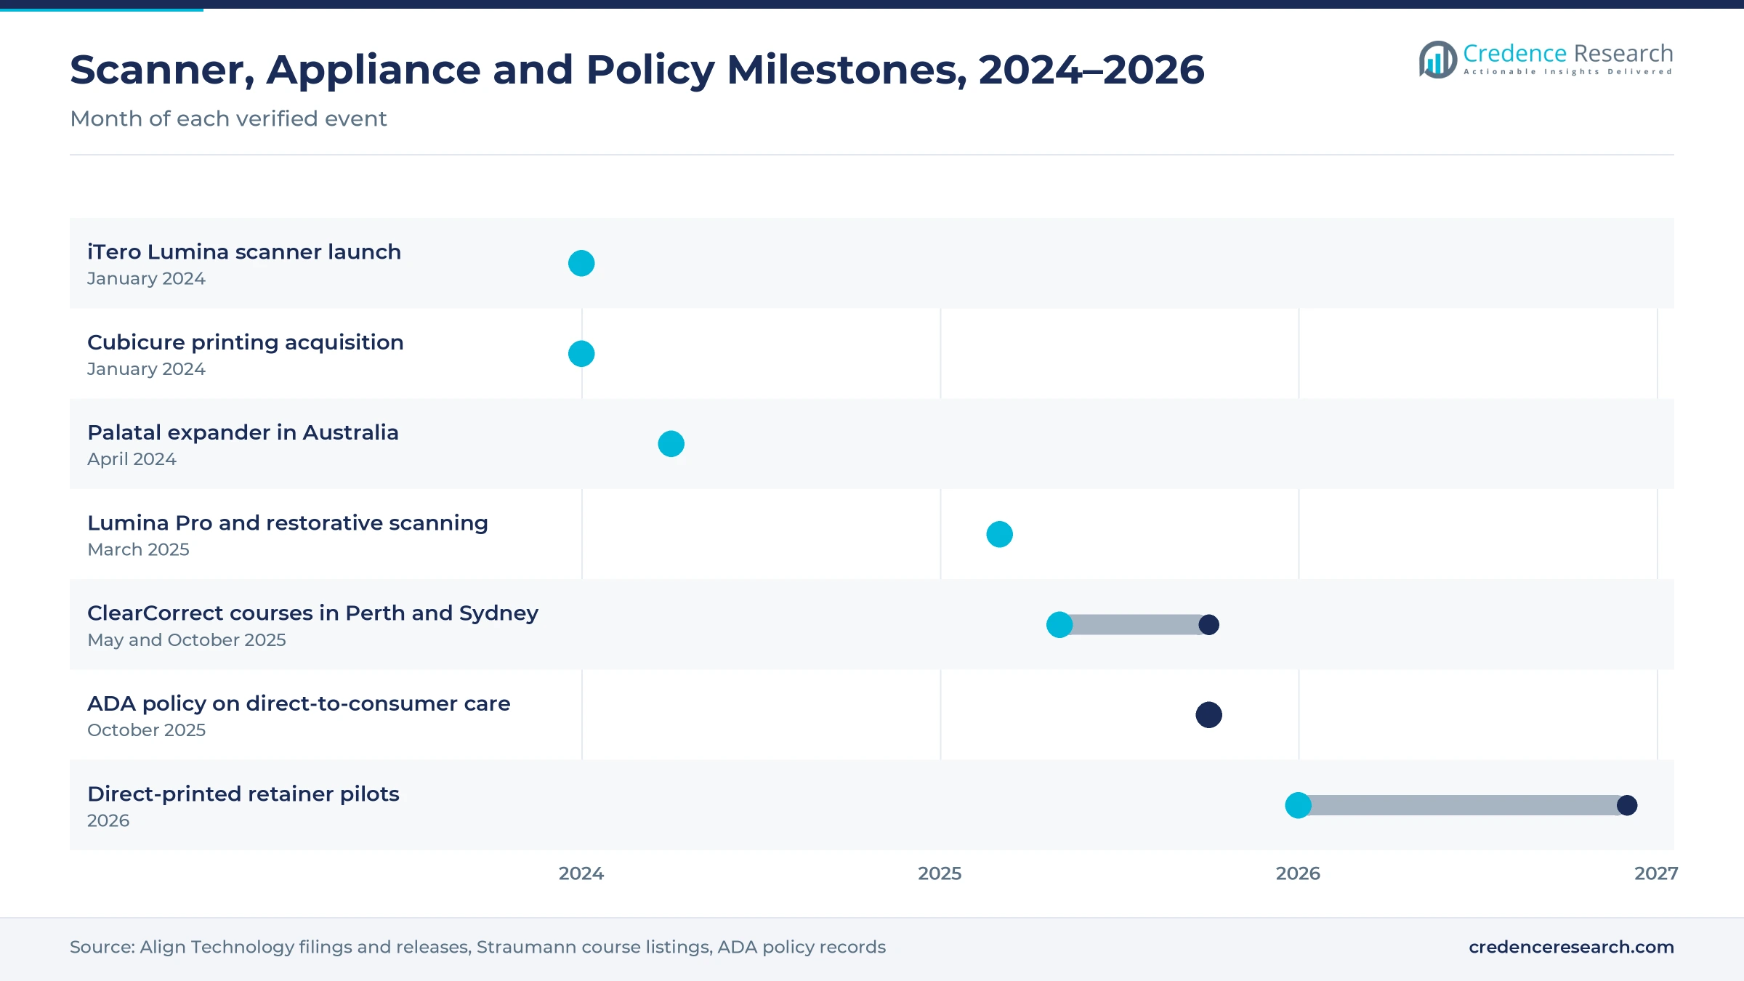The image size is (1744, 981).
Task: Click the 'May and October 2025' date text
Action: [187, 640]
